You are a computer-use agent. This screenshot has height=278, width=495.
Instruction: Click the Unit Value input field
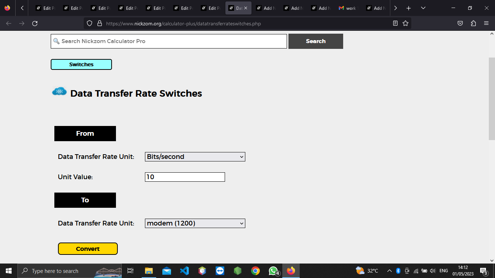coord(185,177)
